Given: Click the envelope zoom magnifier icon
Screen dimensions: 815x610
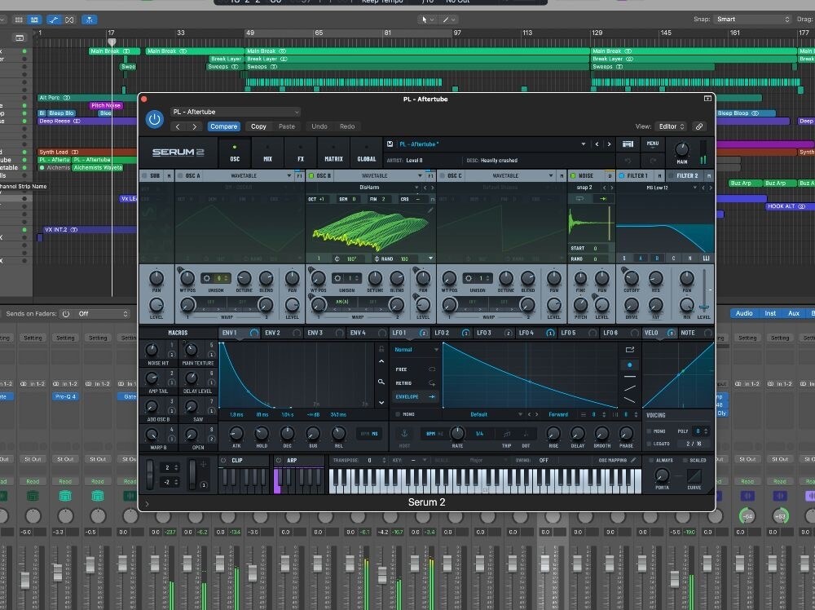Looking at the screenshot, I should point(381,382).
